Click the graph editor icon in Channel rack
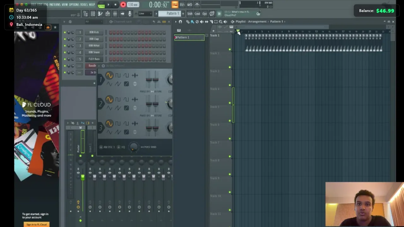Screen dimensions: 404x227 pyautogui.click(x=159, y=22)
